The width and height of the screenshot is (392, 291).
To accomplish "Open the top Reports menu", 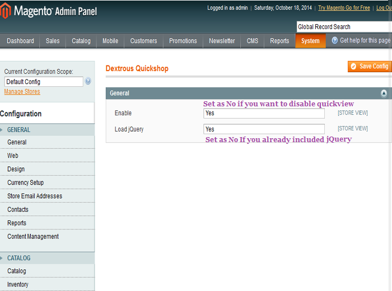I will 279,41.
